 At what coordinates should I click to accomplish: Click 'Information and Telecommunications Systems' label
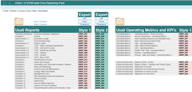coord(52,64)
